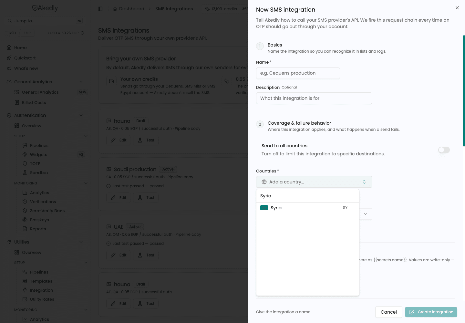Click the Authentication shield icon
Screen dimensions: 465x323
tap(9, 115)
